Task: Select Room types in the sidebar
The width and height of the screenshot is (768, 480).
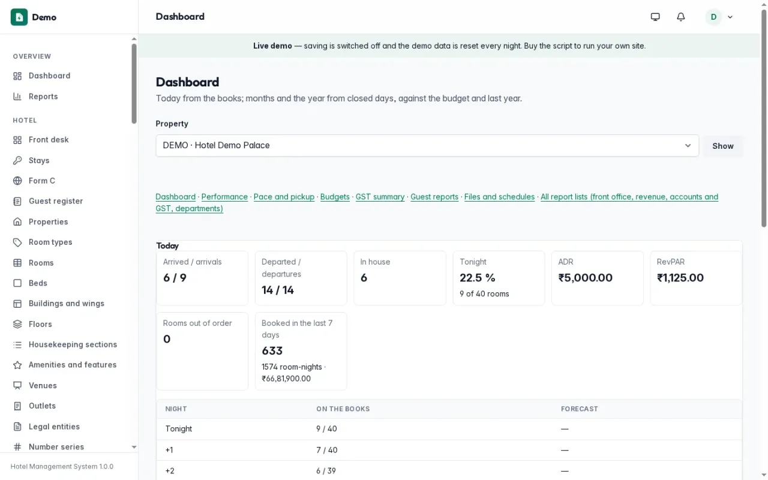Action: point(50,242)
